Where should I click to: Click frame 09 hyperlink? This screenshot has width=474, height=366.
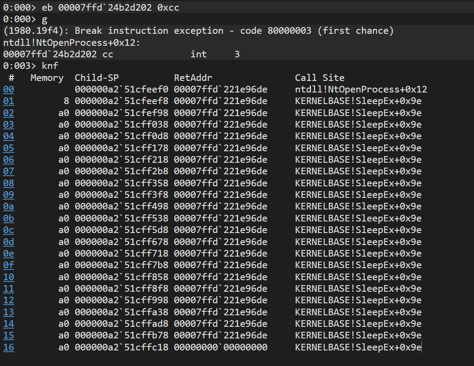pyautogui.click(x=8, y=195)
